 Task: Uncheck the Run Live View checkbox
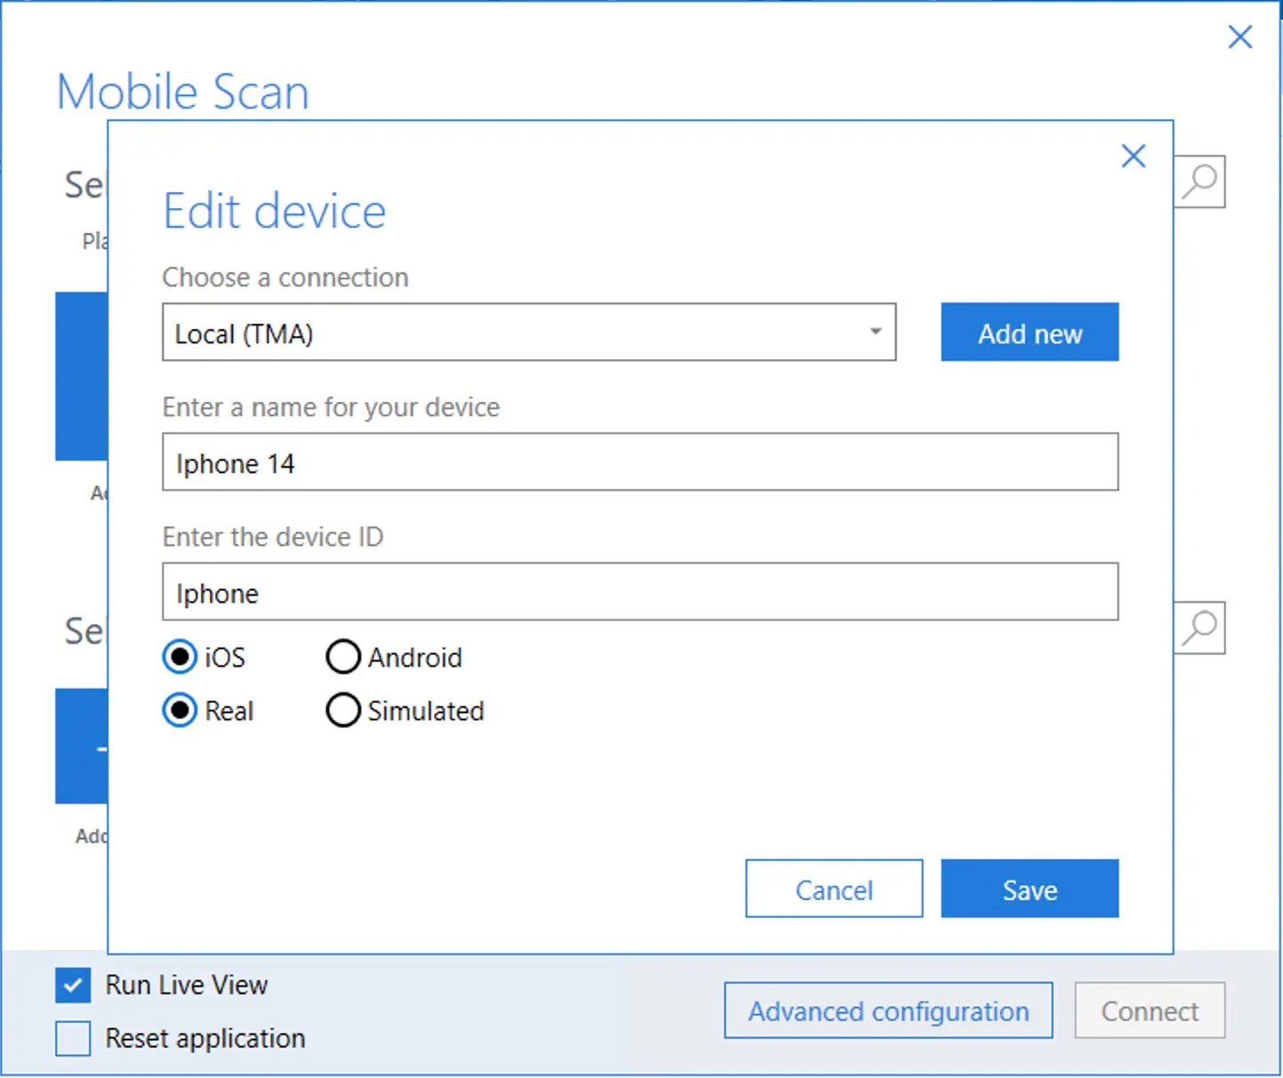(x=73, y=985)
